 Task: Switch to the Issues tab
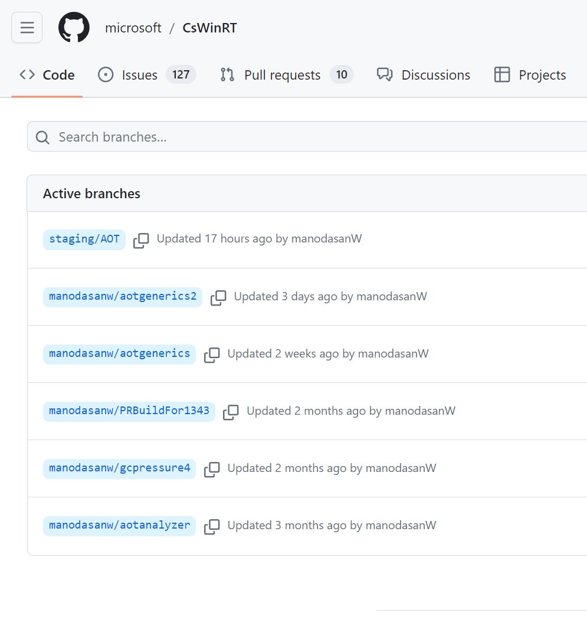[x=147, y=75]
